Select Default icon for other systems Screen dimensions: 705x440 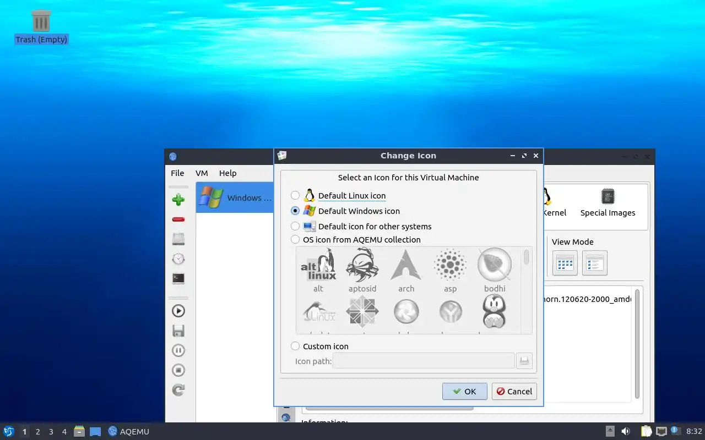pyautogui.click(x=295, y=226)
